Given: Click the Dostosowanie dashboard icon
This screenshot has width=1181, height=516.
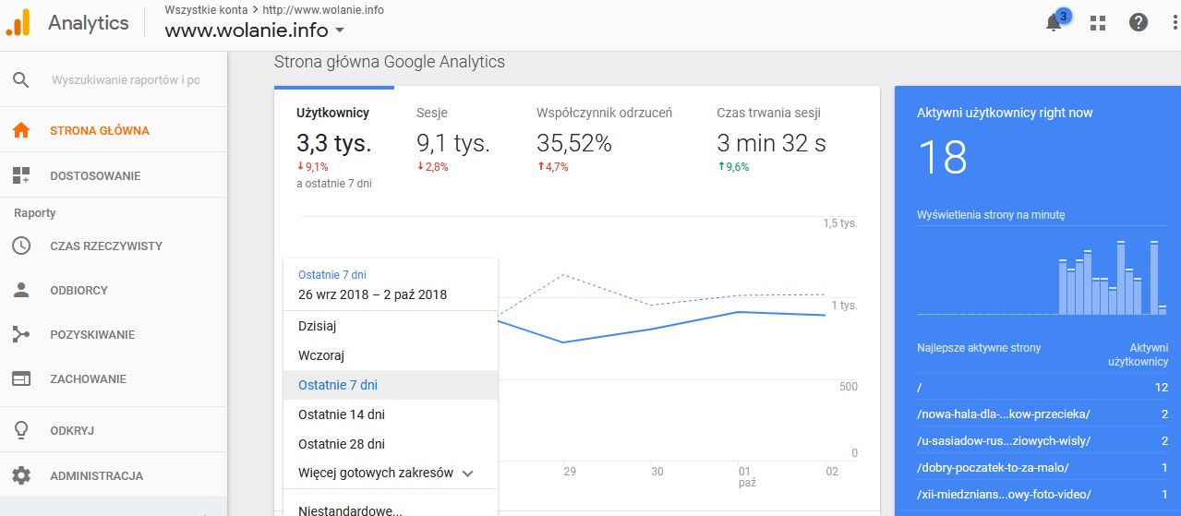Looking at the screenshot, I should pyautogui.click(x=21, y=175).
